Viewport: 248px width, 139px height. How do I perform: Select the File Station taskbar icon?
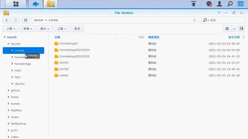51,4
